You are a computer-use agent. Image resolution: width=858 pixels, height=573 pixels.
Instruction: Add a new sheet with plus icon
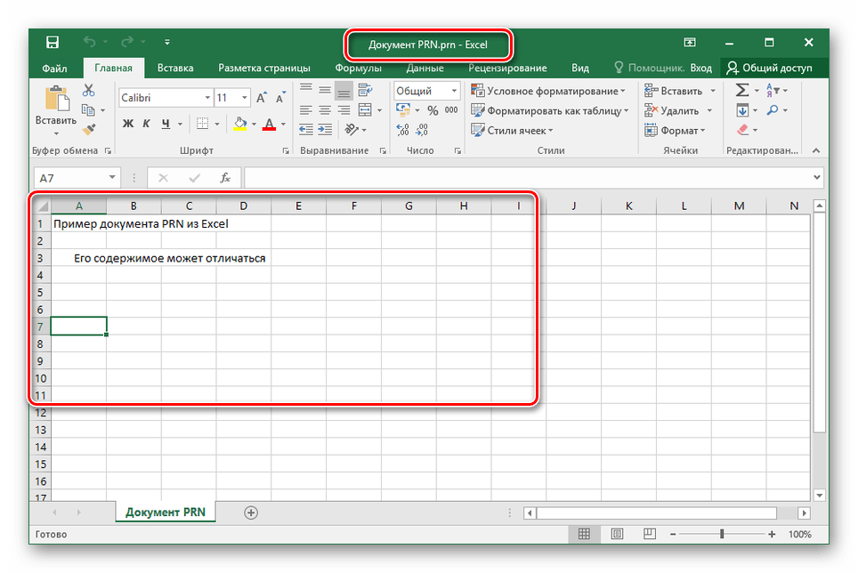(251, 512)
